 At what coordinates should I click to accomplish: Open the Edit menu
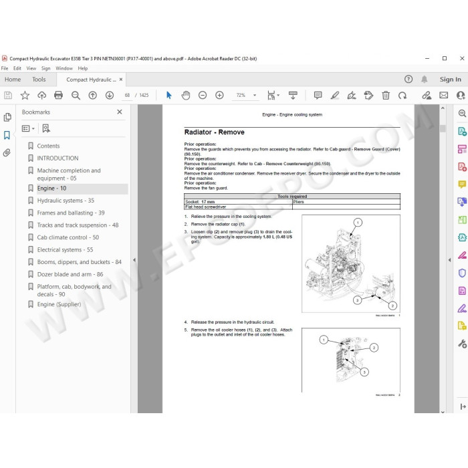(x=17, y=68)
